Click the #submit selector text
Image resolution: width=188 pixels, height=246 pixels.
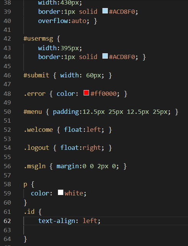pos(36,75)
